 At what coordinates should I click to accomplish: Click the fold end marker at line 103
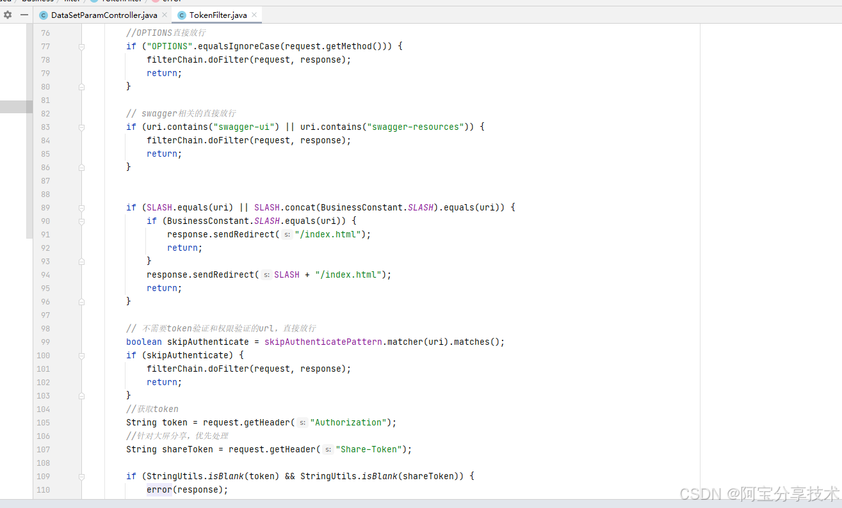81,396
